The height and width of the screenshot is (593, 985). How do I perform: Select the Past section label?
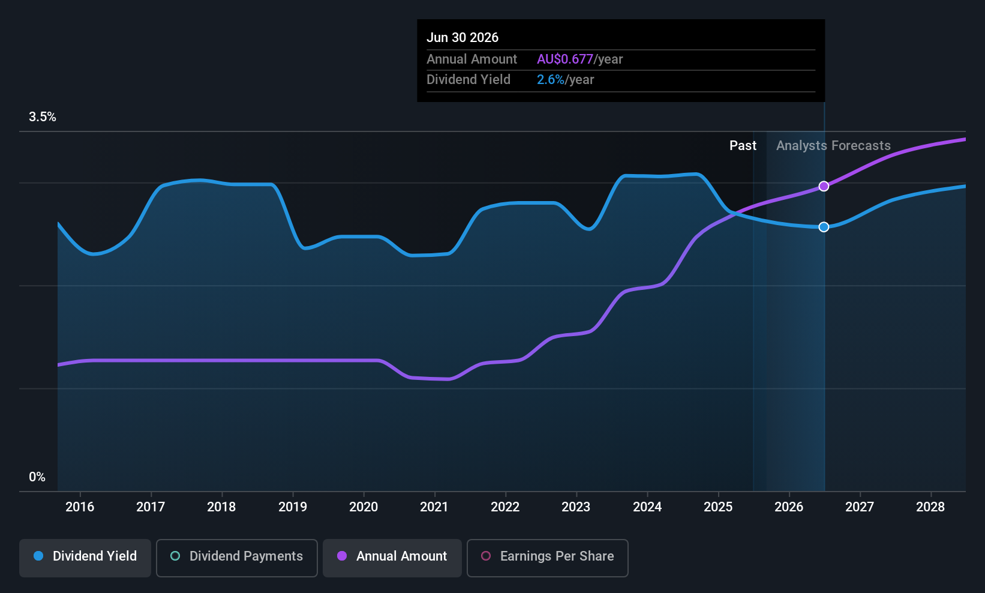pos(743,146)
